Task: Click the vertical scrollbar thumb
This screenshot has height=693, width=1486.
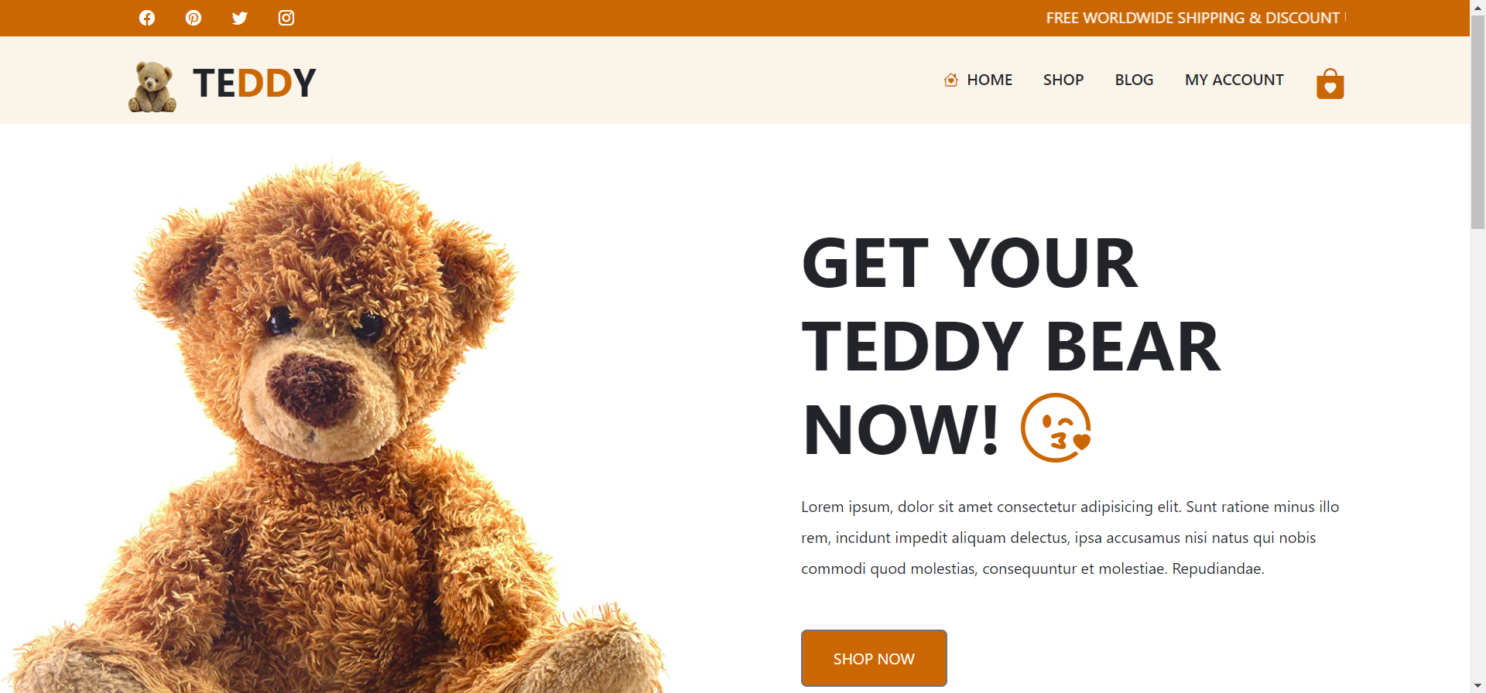Action: [x=1477, y=122]
